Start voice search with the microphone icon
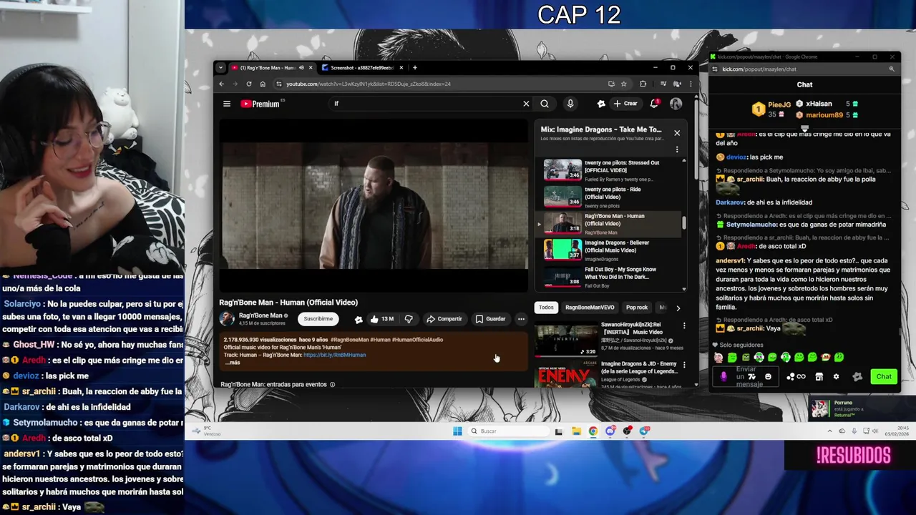 [570, 104]
